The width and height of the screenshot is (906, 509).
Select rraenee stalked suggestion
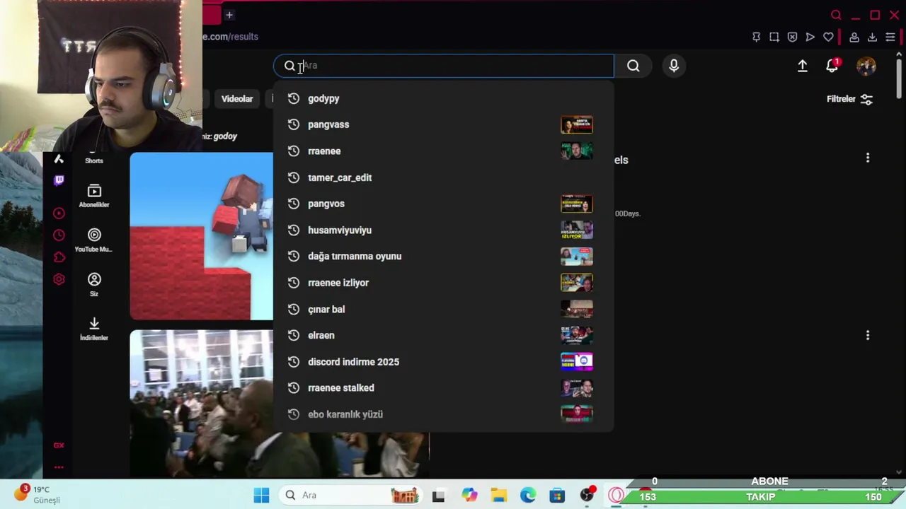point(443,387)
